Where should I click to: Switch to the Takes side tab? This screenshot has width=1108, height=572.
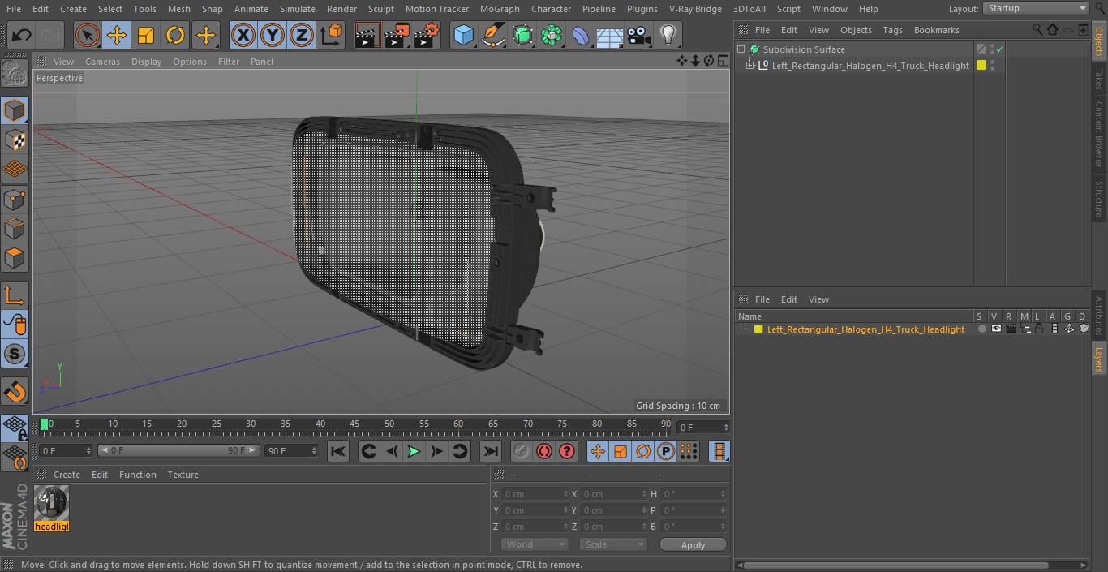[x=1099, y=79]
